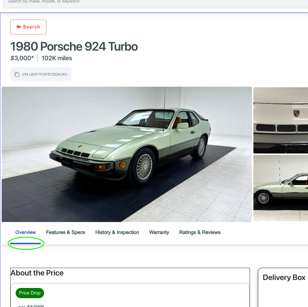Viewport: 308px width, 307px height.
Task: Click the copy VIN icon
Action: (17, 74)
